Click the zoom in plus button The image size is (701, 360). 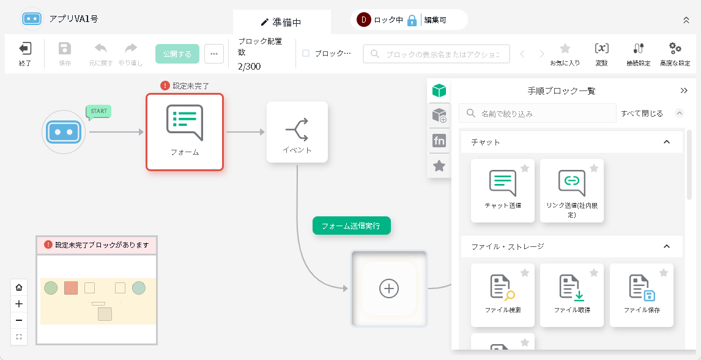pyautogui.click(x=19, y=304)
